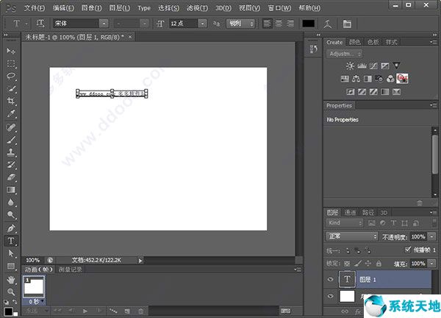Add a Brightness/Contrast adjustment
The width and height of the screenshot is (441, 318).
349,66
